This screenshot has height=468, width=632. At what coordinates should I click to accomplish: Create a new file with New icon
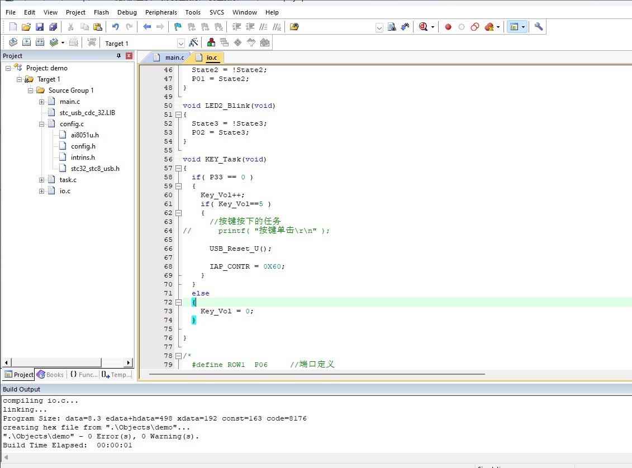click(x=13, y=27)
